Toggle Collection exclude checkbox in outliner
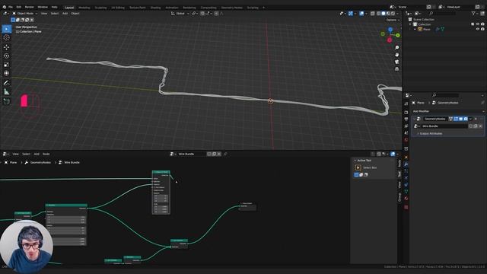 (473, 24)
